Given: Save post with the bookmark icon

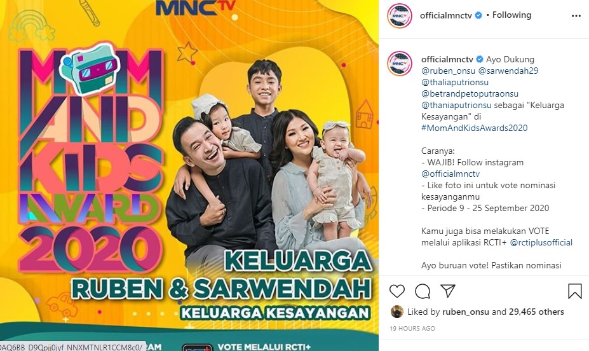Looking at the screenshot, I should pyautogui.click(x=575, y=291).
